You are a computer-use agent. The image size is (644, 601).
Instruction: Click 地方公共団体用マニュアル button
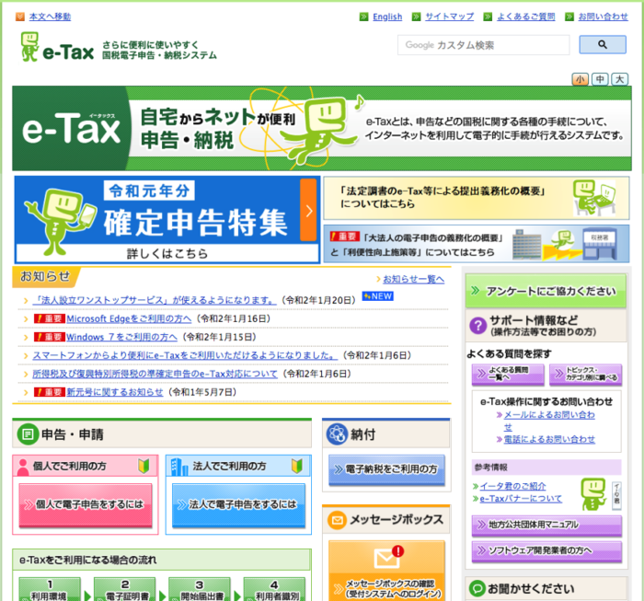click(x=546, y=526)
